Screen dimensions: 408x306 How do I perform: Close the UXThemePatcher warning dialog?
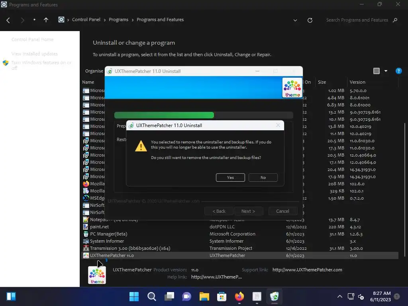(278, 126)
